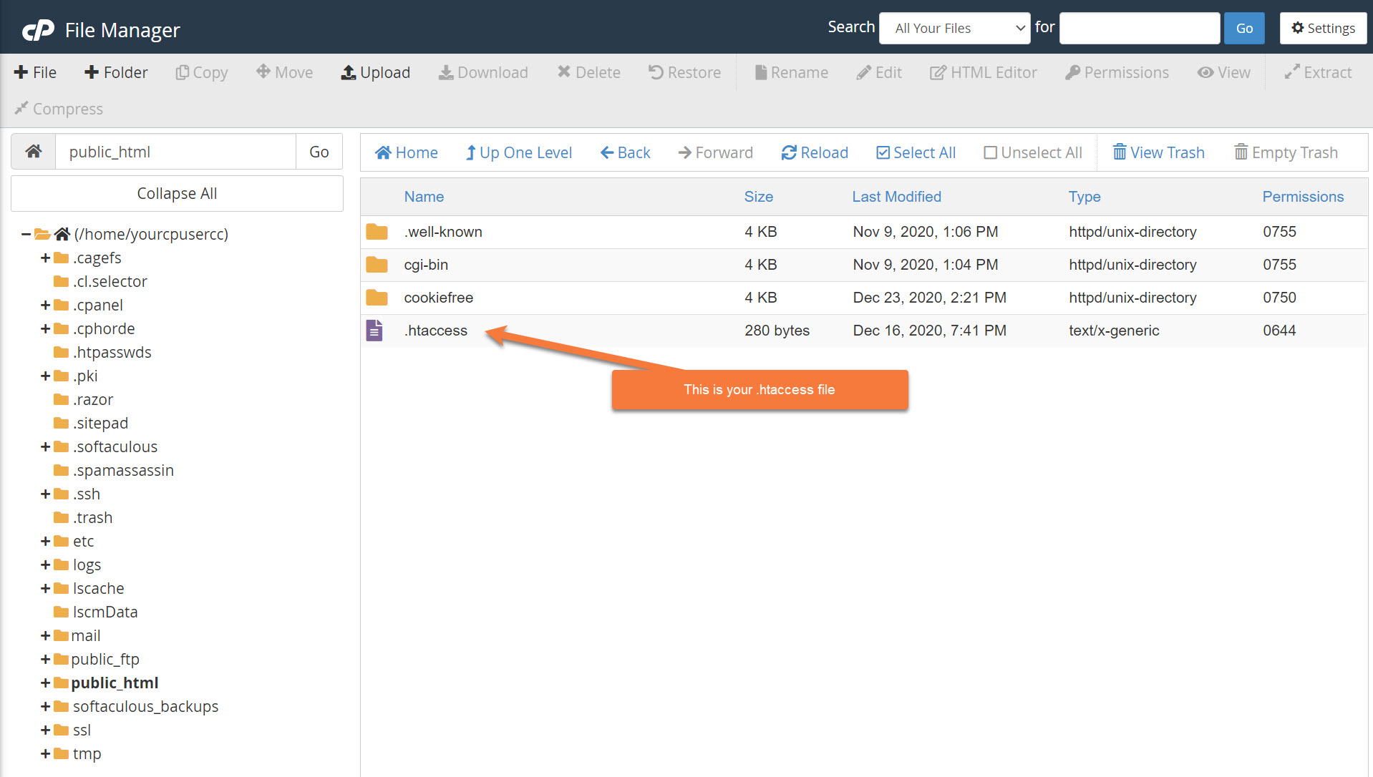Click the public_html path input field
The width and height of the screenshot is (1373, 777).
[x=176, y=152]
